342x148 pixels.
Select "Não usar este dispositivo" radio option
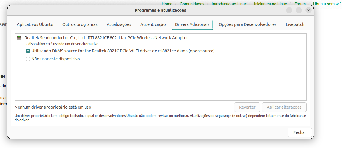[53, 59]
